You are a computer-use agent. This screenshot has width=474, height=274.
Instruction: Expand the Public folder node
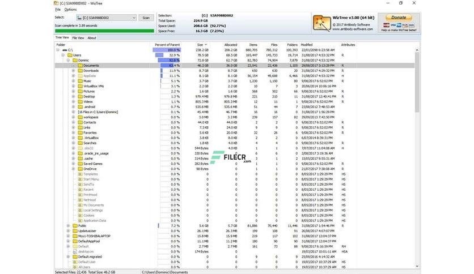click(68, 226)
